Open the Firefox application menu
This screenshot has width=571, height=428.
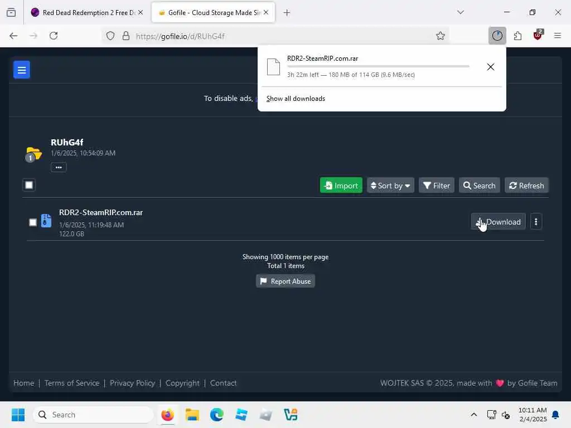coord(557,36)
